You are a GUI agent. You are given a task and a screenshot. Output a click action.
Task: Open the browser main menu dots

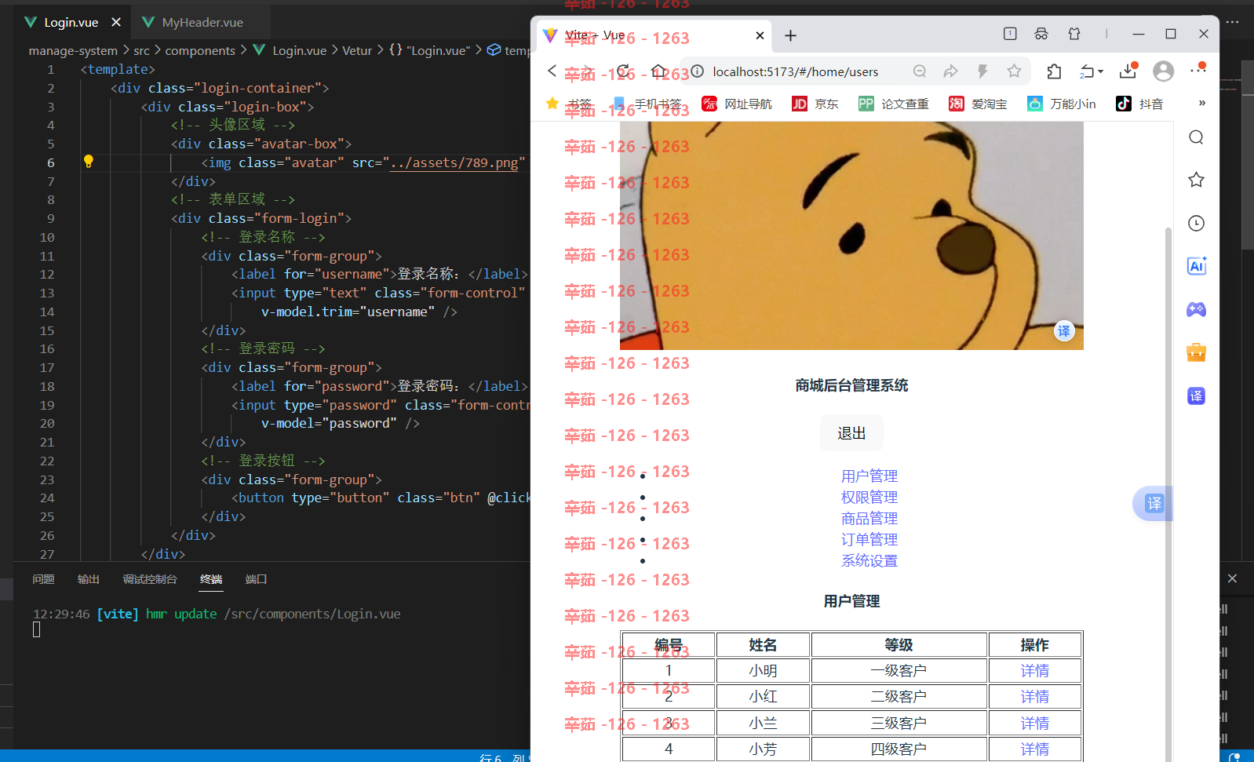tap(1198, 69)
